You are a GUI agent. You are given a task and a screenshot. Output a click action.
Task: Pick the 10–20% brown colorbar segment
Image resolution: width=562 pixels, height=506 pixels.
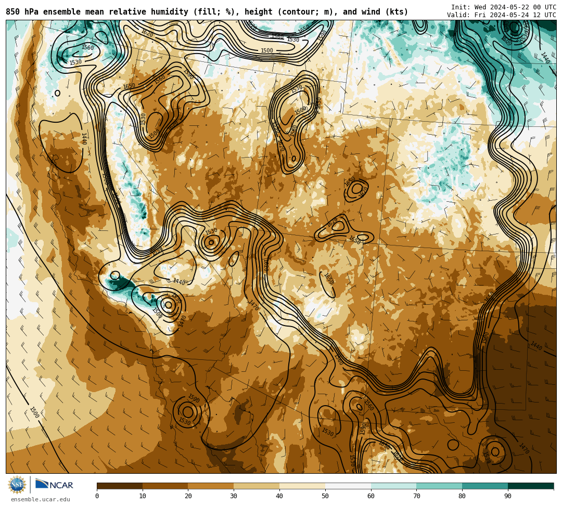coord(165,486)
